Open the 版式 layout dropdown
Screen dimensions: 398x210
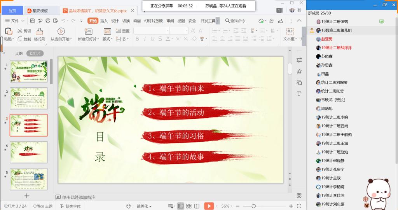[x=107, y=39]
